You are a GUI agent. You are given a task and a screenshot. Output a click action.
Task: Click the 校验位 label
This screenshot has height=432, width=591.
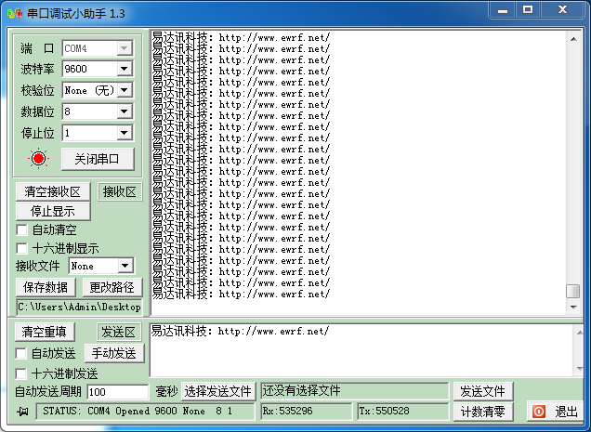click(x=37, y=90)
